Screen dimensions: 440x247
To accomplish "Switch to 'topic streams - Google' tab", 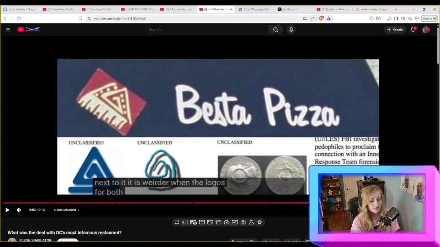I will 20,9.
